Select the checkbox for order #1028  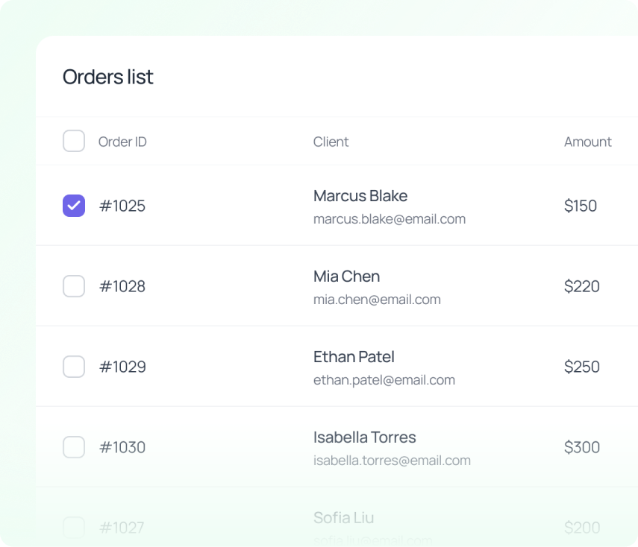74,286
